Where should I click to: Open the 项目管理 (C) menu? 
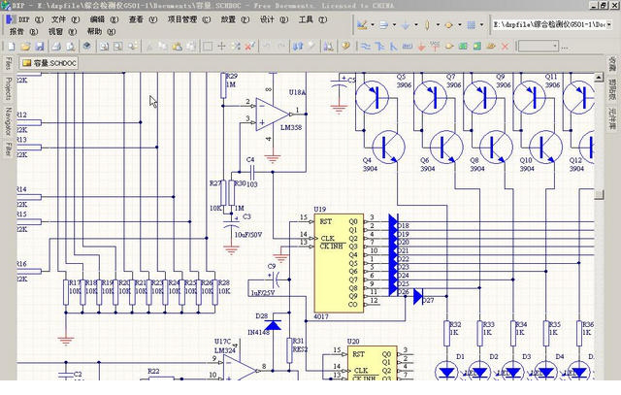pyautogui.click(x=189, y=19)
